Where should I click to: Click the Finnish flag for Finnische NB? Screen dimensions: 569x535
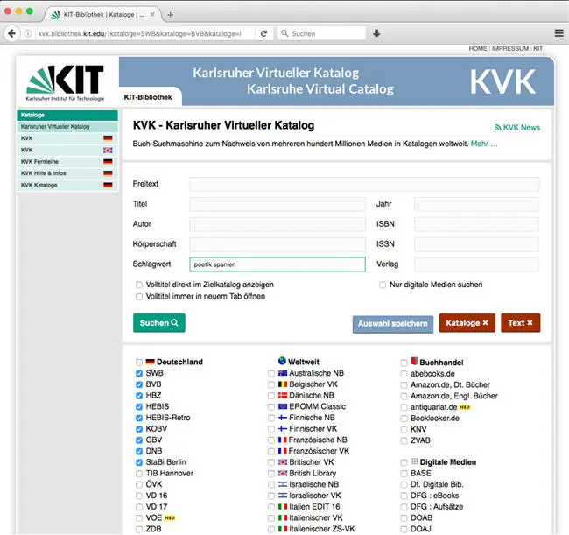pos(283,418)
